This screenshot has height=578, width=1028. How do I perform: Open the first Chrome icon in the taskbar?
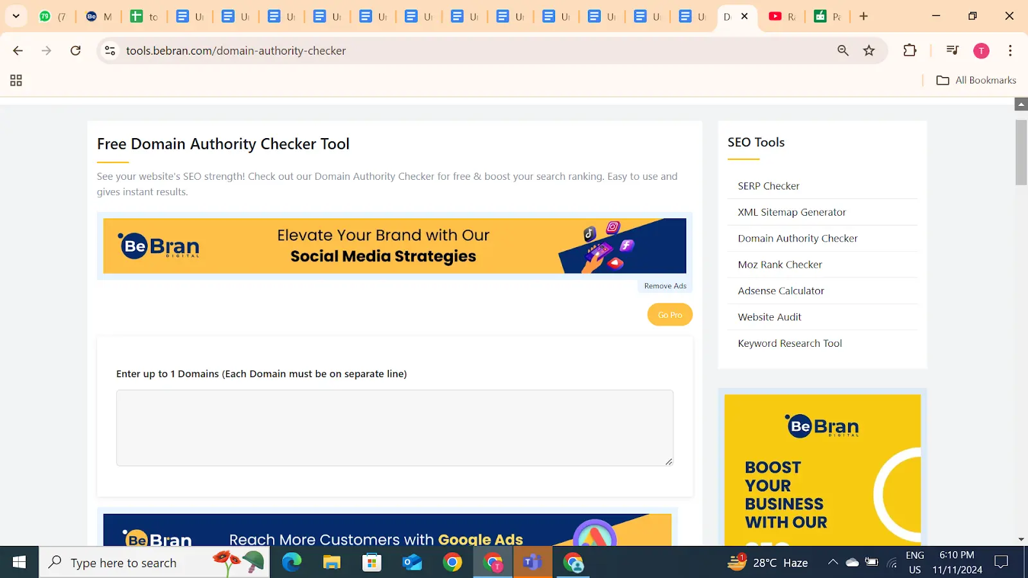point(452,563)
